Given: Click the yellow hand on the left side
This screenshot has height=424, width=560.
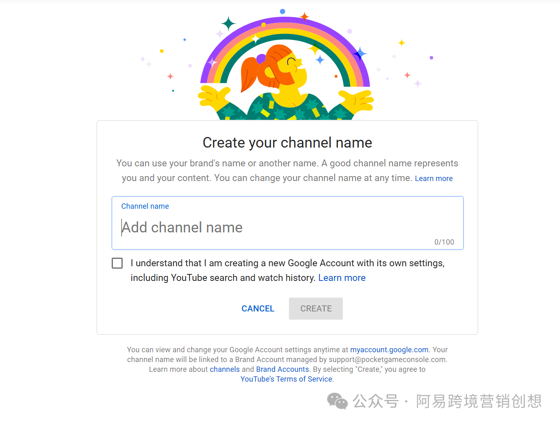Looking at the screenshot, I should coord(213,97).
